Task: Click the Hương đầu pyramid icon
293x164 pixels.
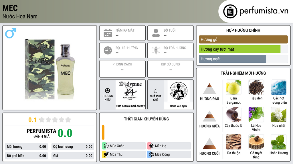Action: point(209,89)
